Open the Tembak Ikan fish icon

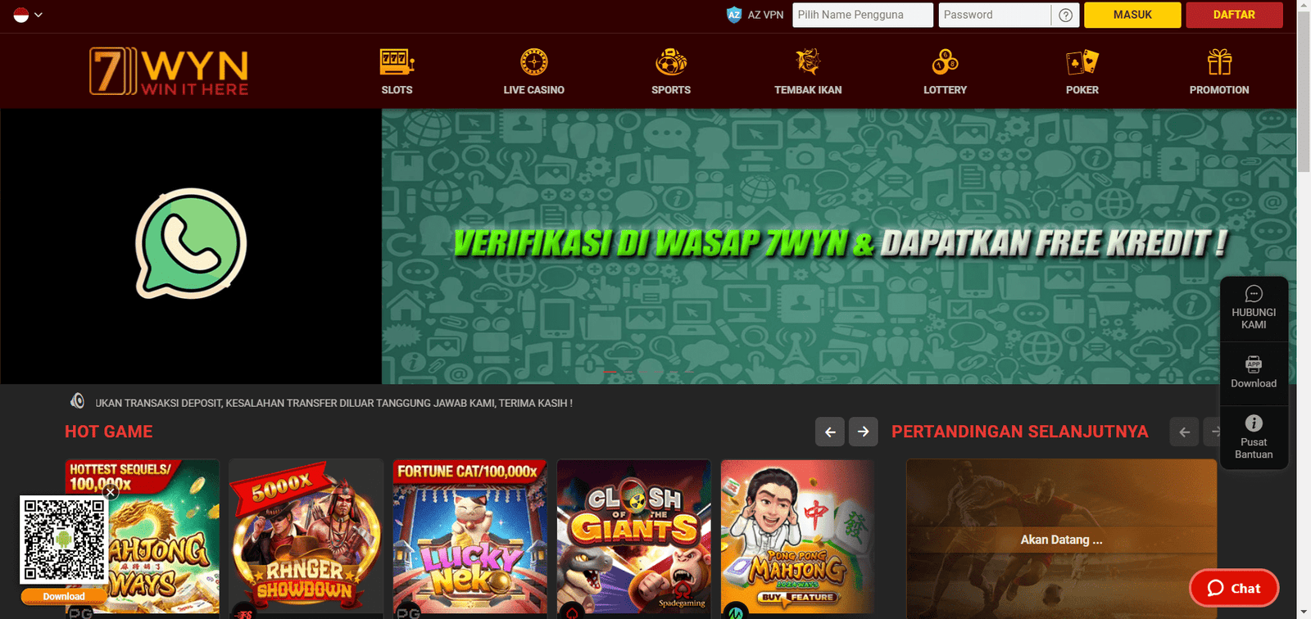tap(808, 62)
